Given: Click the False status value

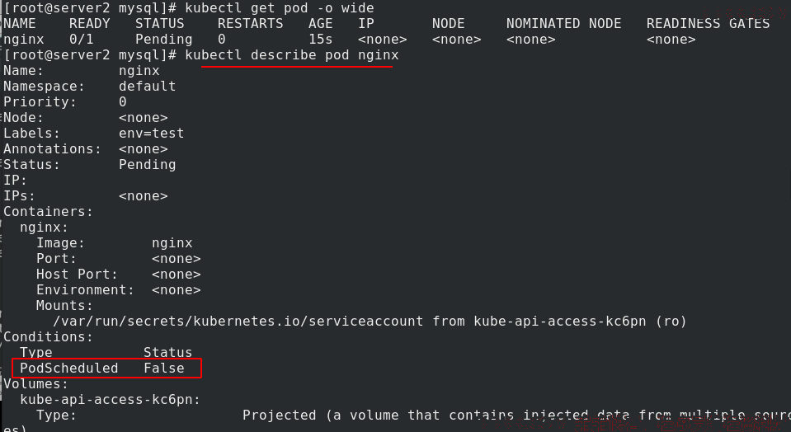Looking at the screenshot, I should (x=164, y=368).
